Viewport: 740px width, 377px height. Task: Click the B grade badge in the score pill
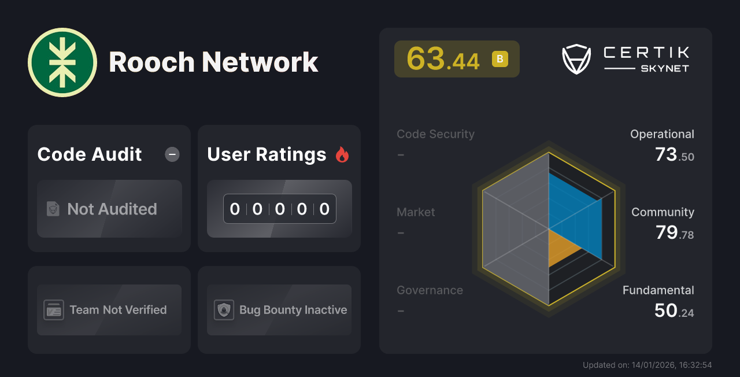[x=500, y=58]
